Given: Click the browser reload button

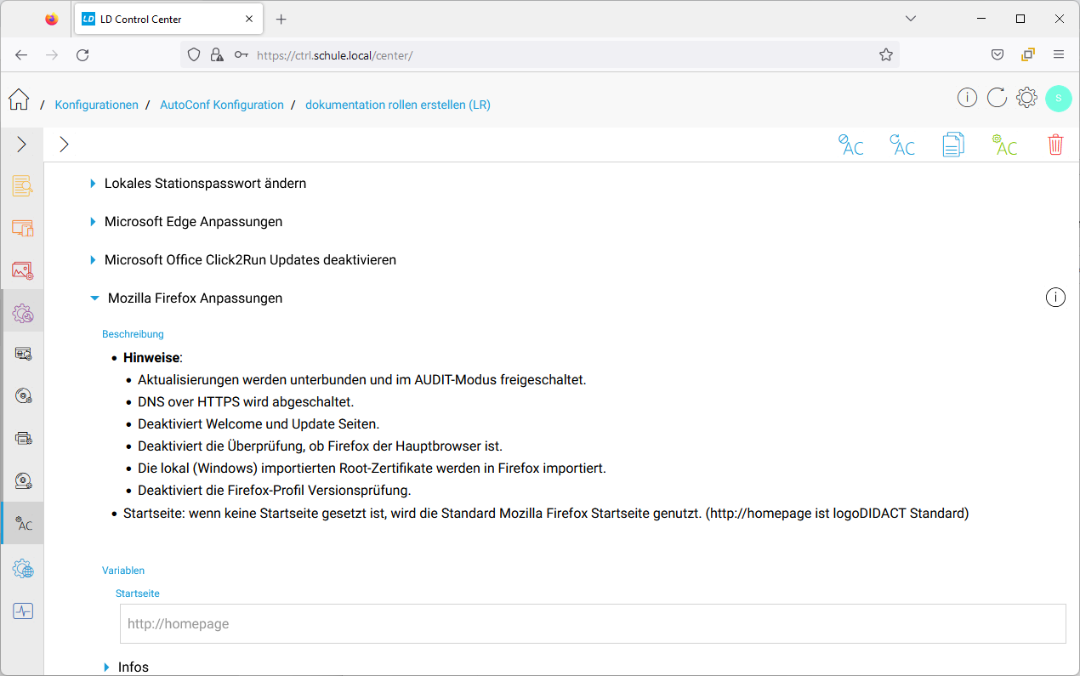Looking at the screenshot, I should point(82,54).
